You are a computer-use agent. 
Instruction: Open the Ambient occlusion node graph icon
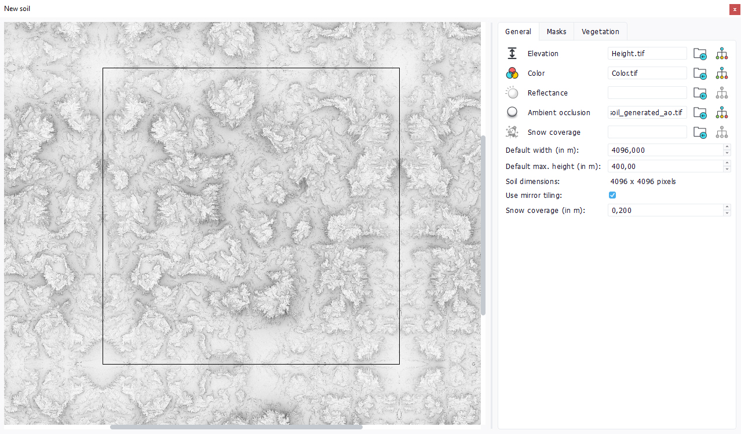point(721,113)
